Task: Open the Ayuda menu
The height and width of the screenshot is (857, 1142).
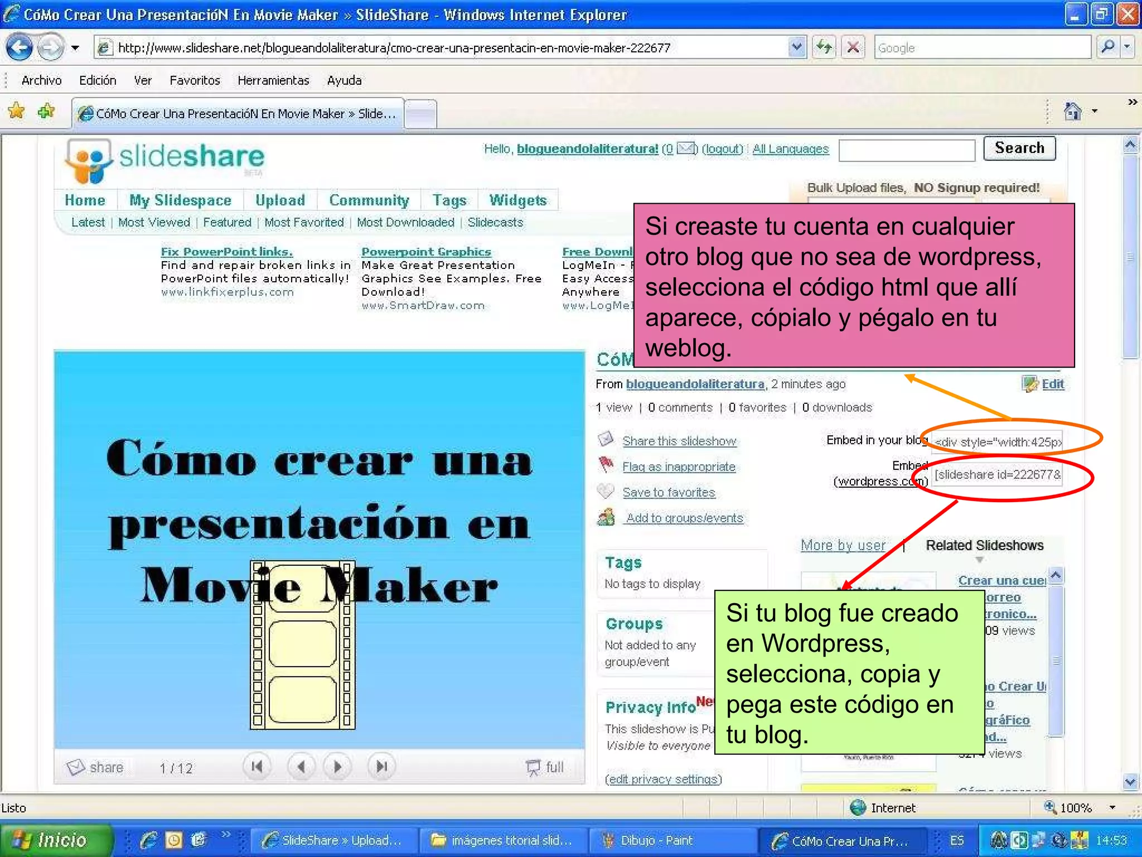Action: pos(344,80)
